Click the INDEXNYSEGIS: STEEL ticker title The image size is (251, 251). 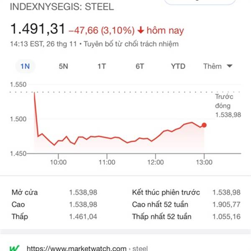(62, 7)
